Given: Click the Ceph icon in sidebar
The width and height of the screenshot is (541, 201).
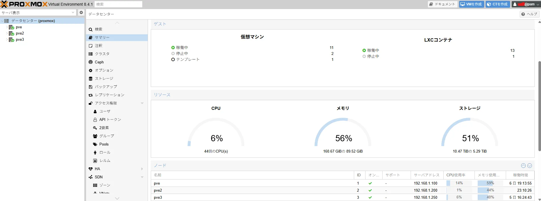Looking at the screenshot, I should (x=91, y=62).
